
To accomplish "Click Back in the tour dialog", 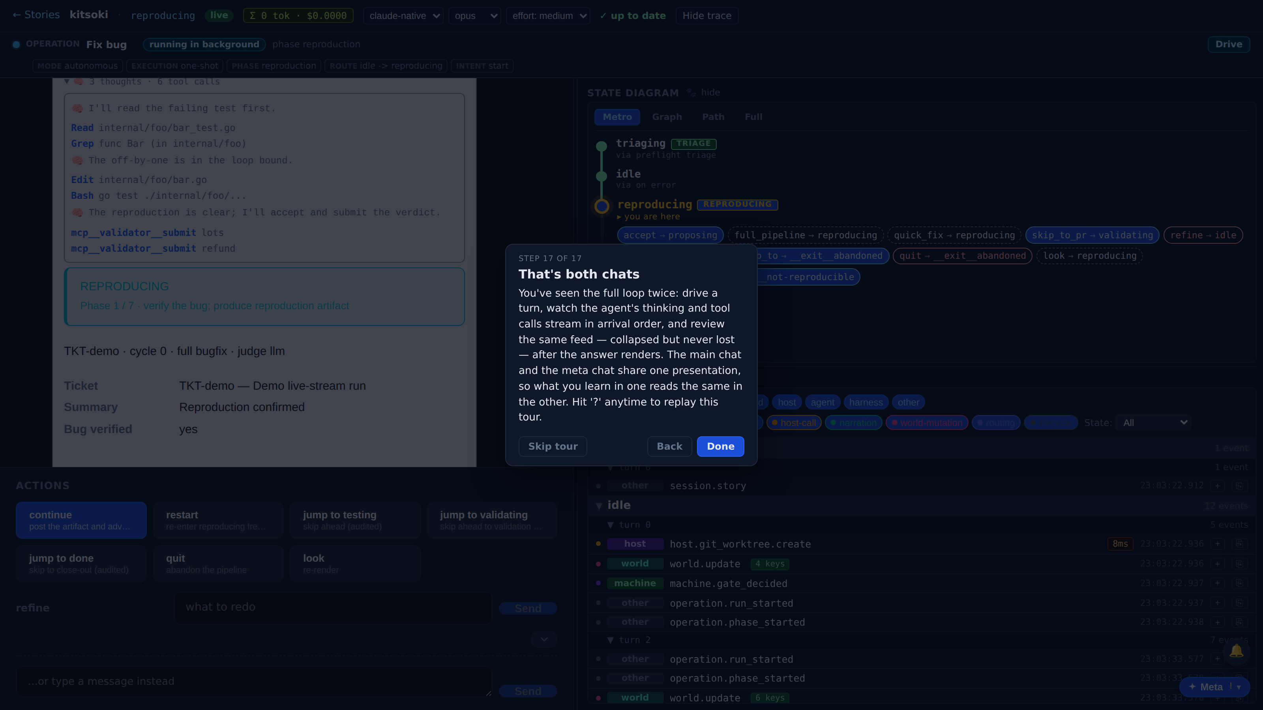I will click(x=669, y=447).
